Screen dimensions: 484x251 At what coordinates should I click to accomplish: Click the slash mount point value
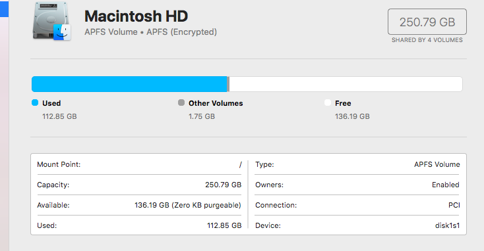point(240,164)
